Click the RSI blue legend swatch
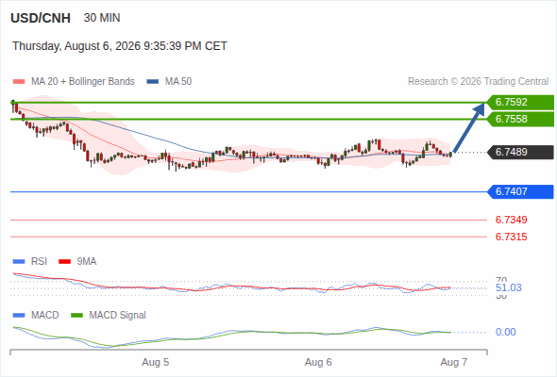This screenshot has height=377, width=557. (x=19, y=262)
